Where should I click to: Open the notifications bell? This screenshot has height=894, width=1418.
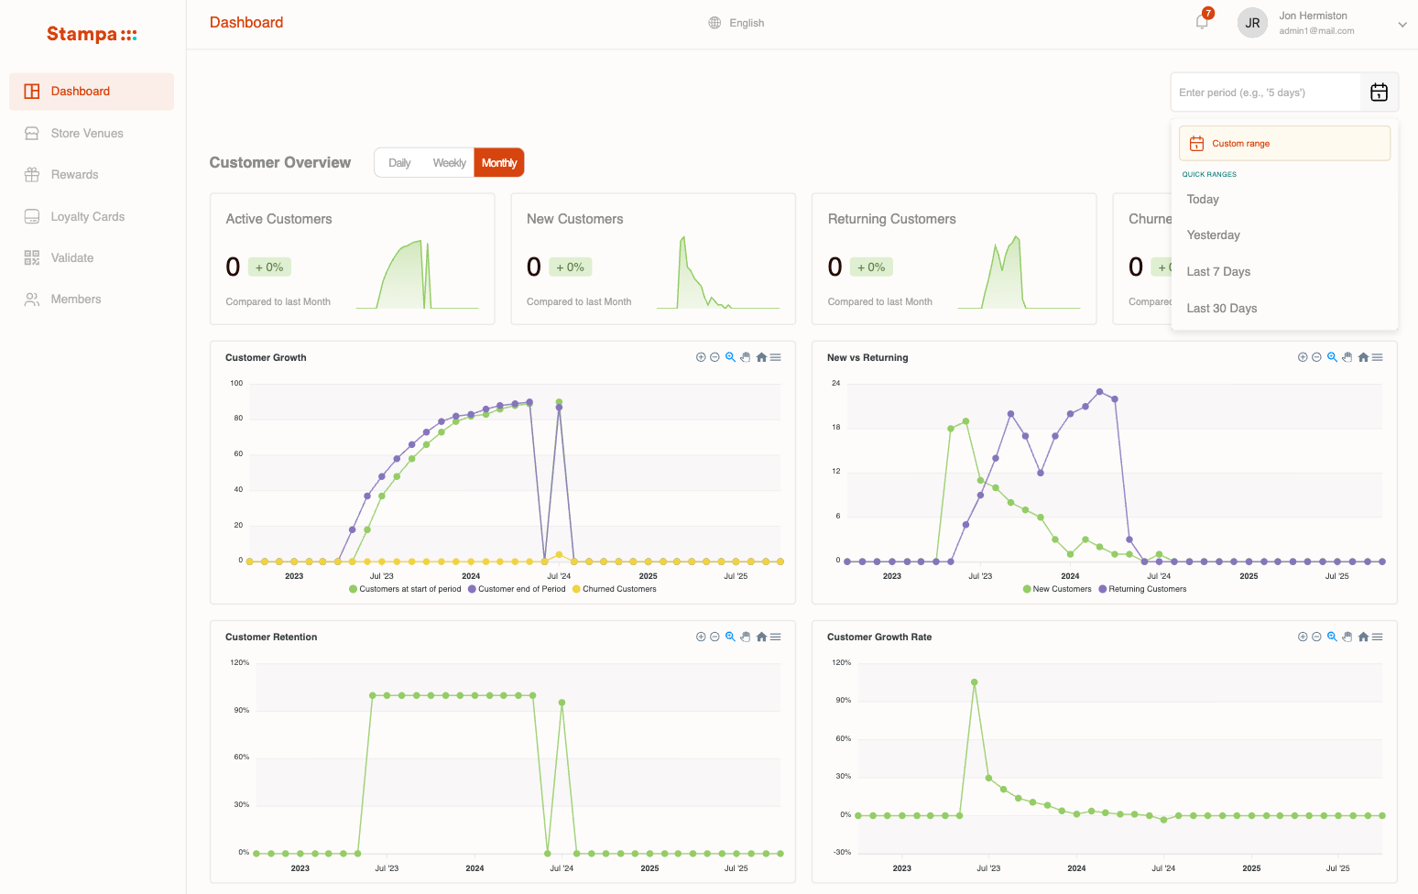[x=1201, y=22]
